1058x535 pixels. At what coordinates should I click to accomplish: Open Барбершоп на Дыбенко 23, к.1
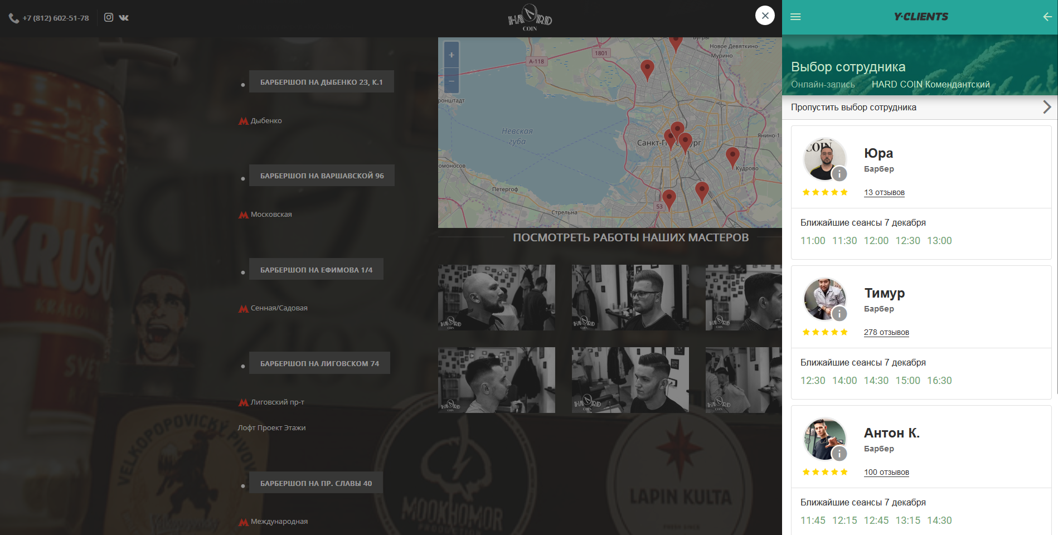coord(322,81)
